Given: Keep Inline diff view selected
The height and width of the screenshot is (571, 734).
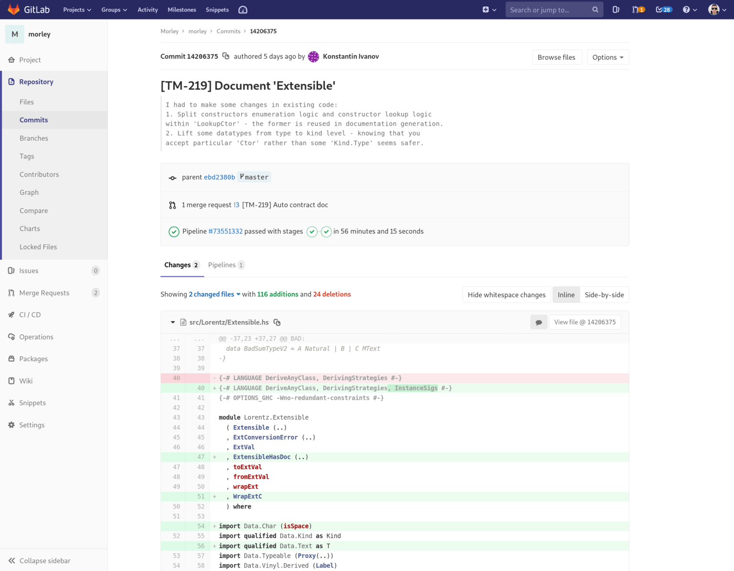Looking at the screenshot, I should (x=566, y=295).
